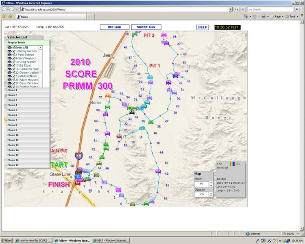Toggle visibility eye for 9-Gary Weyhrich

(x=9, y=58)
